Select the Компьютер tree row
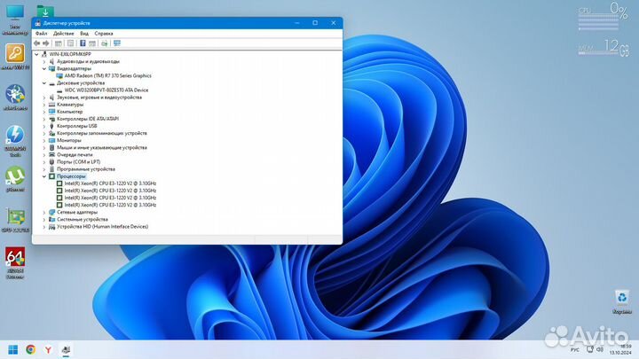The height and width of the screenshot is (359, 639). coord(70,112)
